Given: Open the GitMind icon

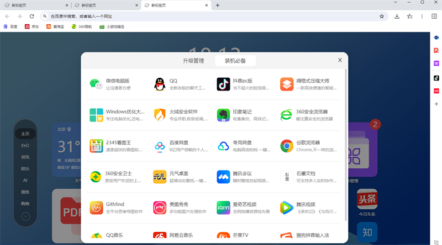Looking at the screenshot, I should point(96,208).
